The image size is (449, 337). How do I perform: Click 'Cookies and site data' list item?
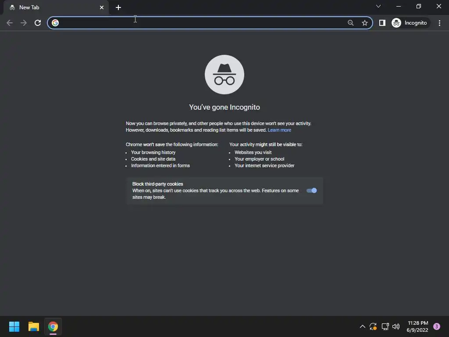point(153,159)
